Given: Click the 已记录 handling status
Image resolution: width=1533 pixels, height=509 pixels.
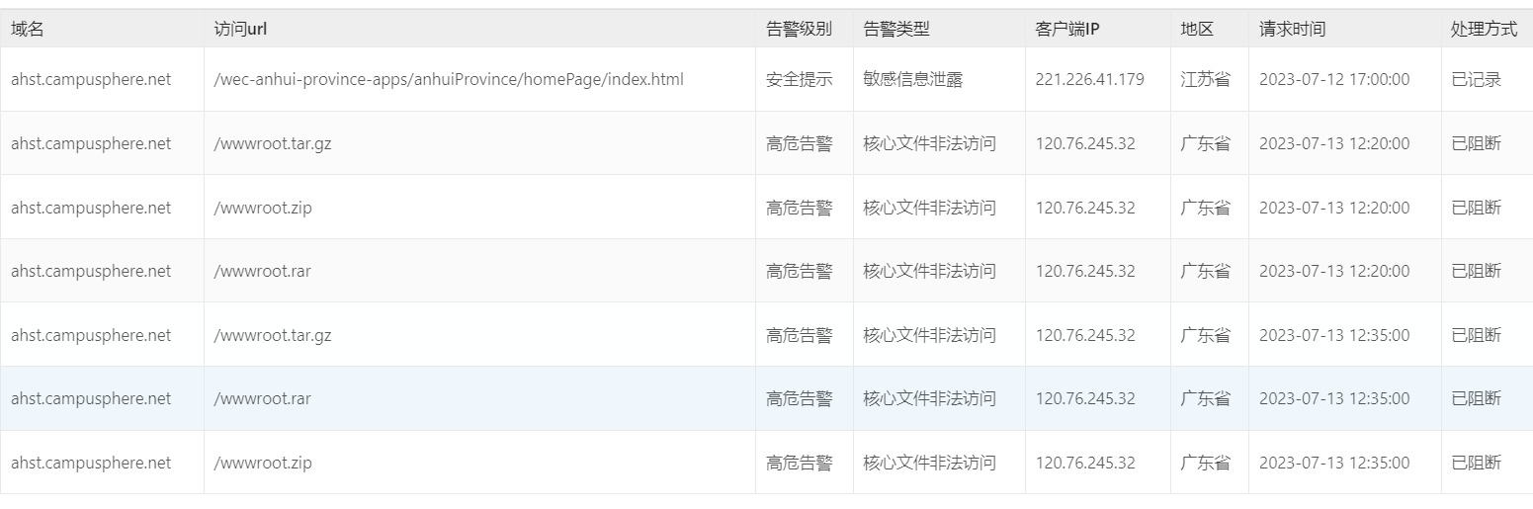Looking at the screenshot, I should (x=1476, y=79).
